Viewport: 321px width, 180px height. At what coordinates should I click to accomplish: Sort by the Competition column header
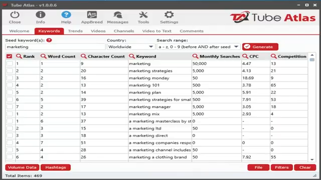289,56
